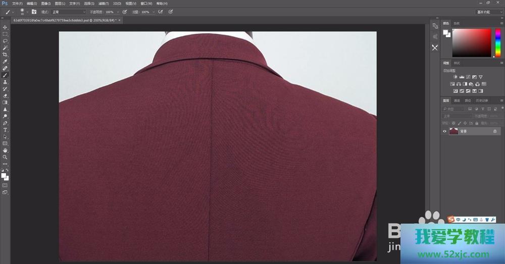
Task: Select the Crop tool
Action: (5, 55)
